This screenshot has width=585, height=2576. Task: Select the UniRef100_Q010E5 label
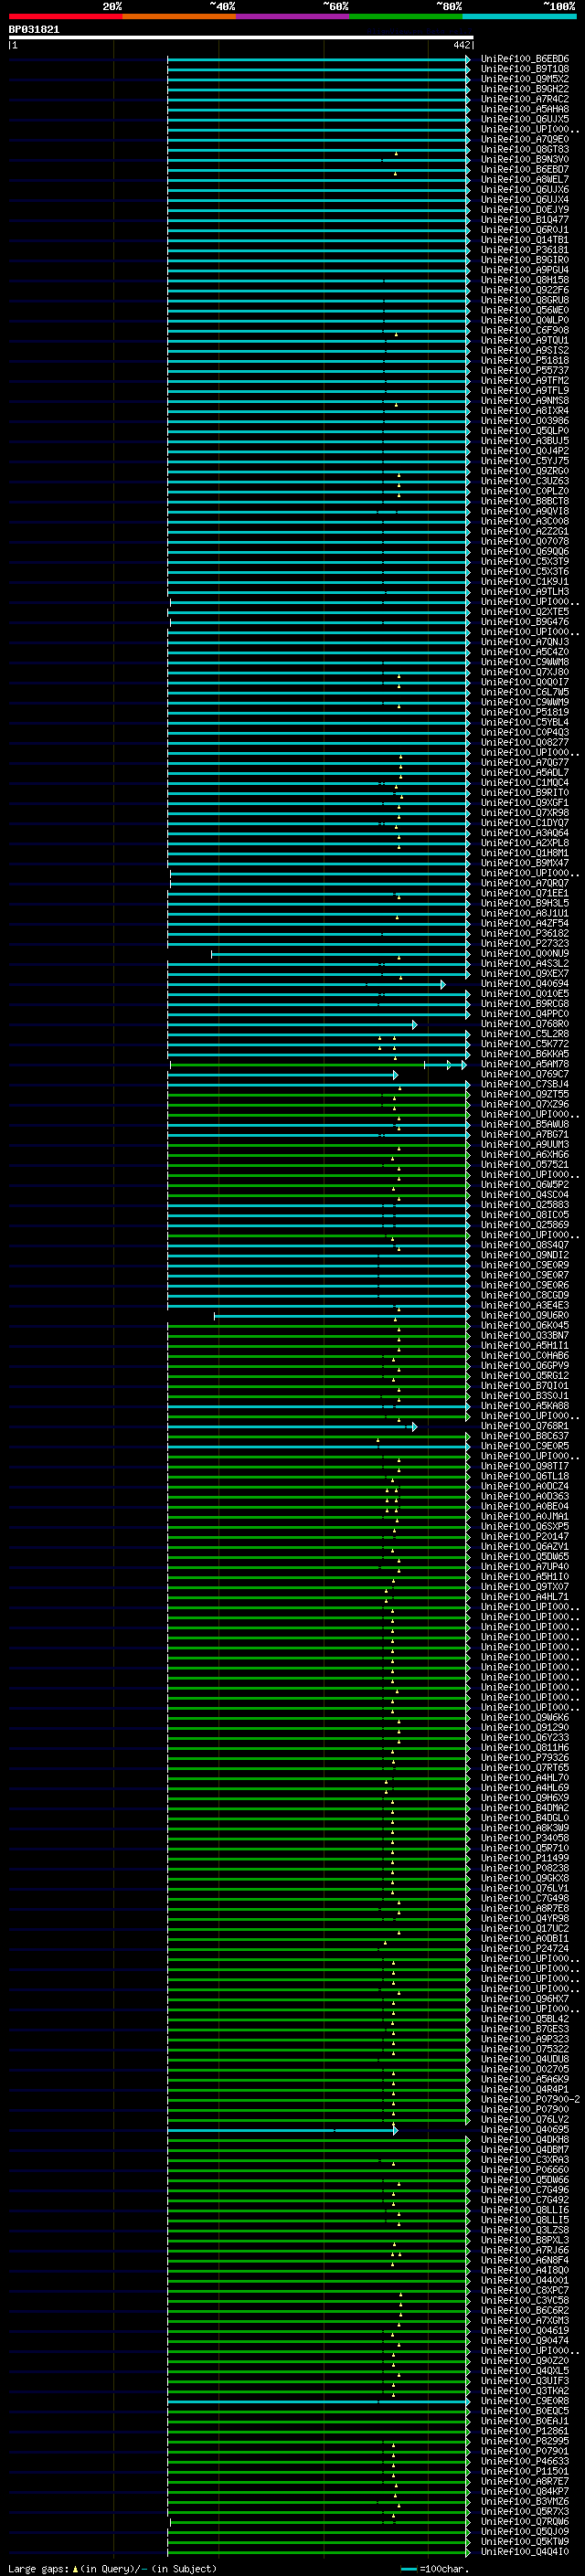click(x=525, y=994)
